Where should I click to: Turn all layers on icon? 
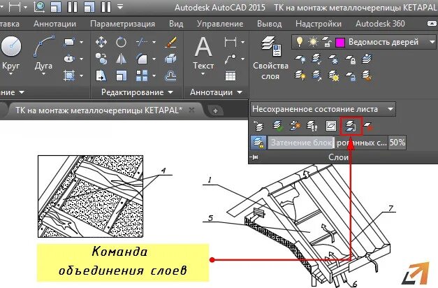pyautogui.click(x=300, y=75)
